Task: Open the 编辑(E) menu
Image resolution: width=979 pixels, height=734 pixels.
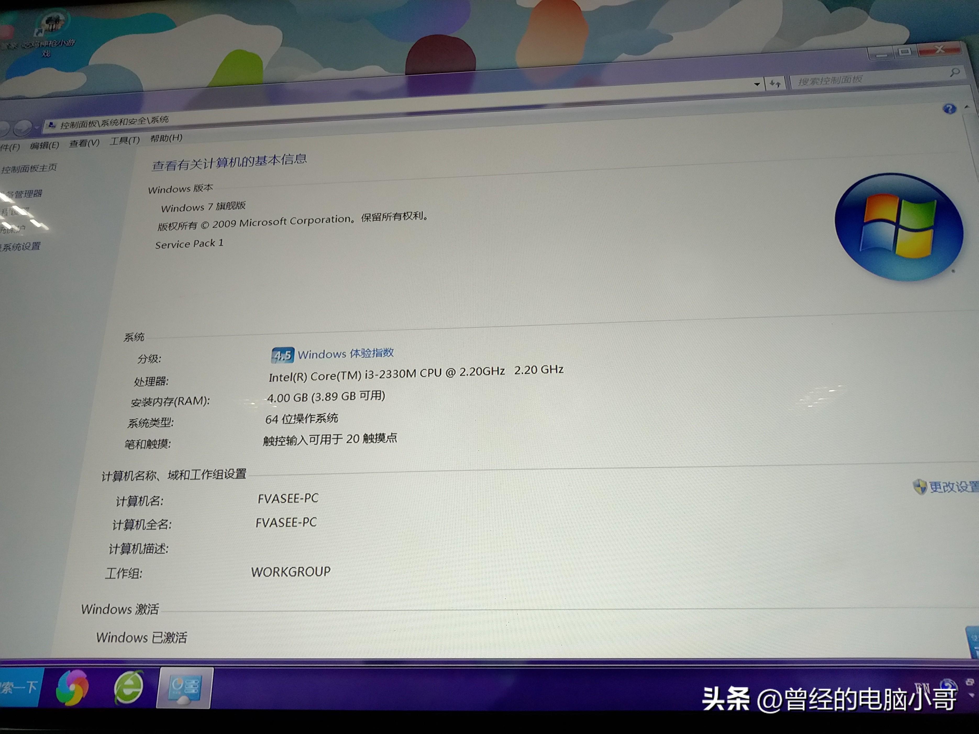Action: coord(44,145)
